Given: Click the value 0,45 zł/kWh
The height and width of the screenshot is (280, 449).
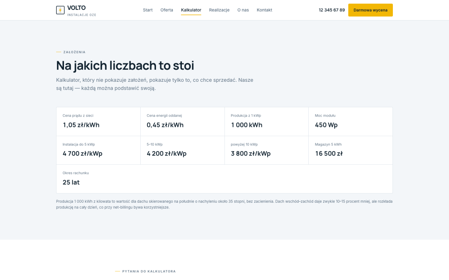Looking at the screenshot, I should point(165,125).
